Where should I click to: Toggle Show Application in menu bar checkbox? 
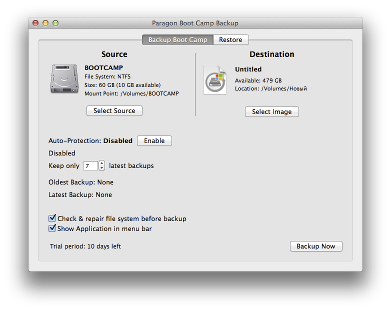pyautogui.click(x=52, y=228)
